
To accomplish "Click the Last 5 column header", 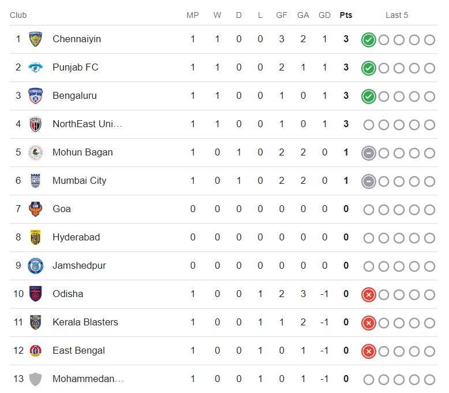I will point(396,15).
